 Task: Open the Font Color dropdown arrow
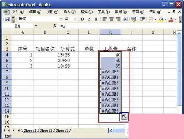[x=176, y=19]
